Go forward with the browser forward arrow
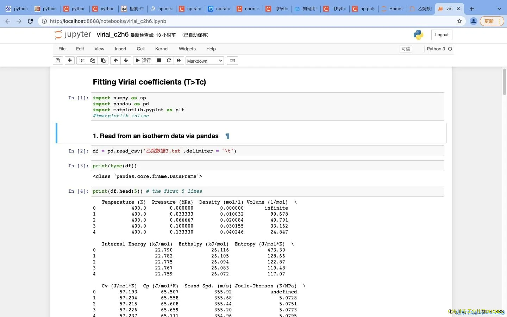The width and height of the screenshot is (507, 317). pos(19,21)
